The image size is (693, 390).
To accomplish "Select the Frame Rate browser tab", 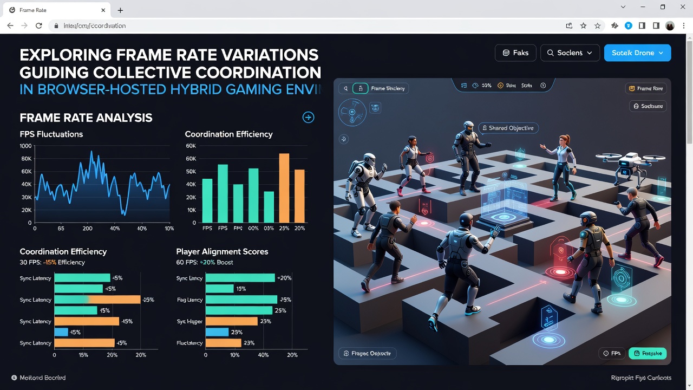I will (57, 10).
